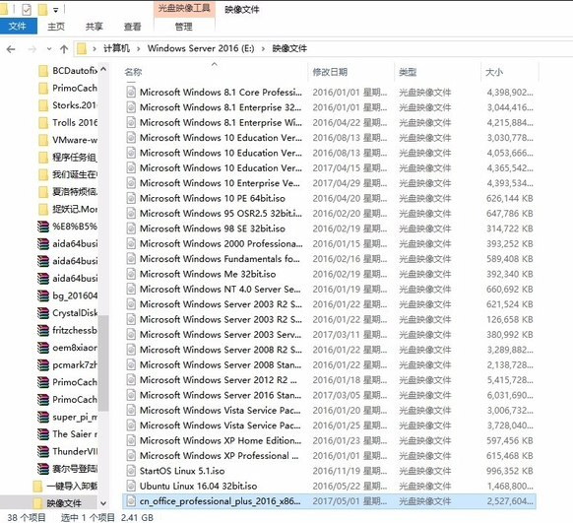The image size is (573, 523).
Task: Click the quick access new folder icon
Action: click(x=43, y=9)
